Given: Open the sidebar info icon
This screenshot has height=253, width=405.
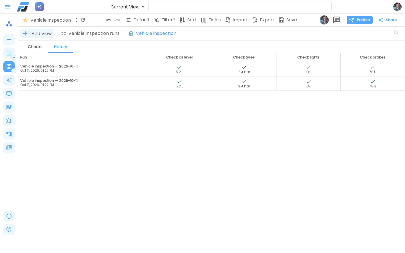Looking at the screenshot, I should click(x=9, y=216).
